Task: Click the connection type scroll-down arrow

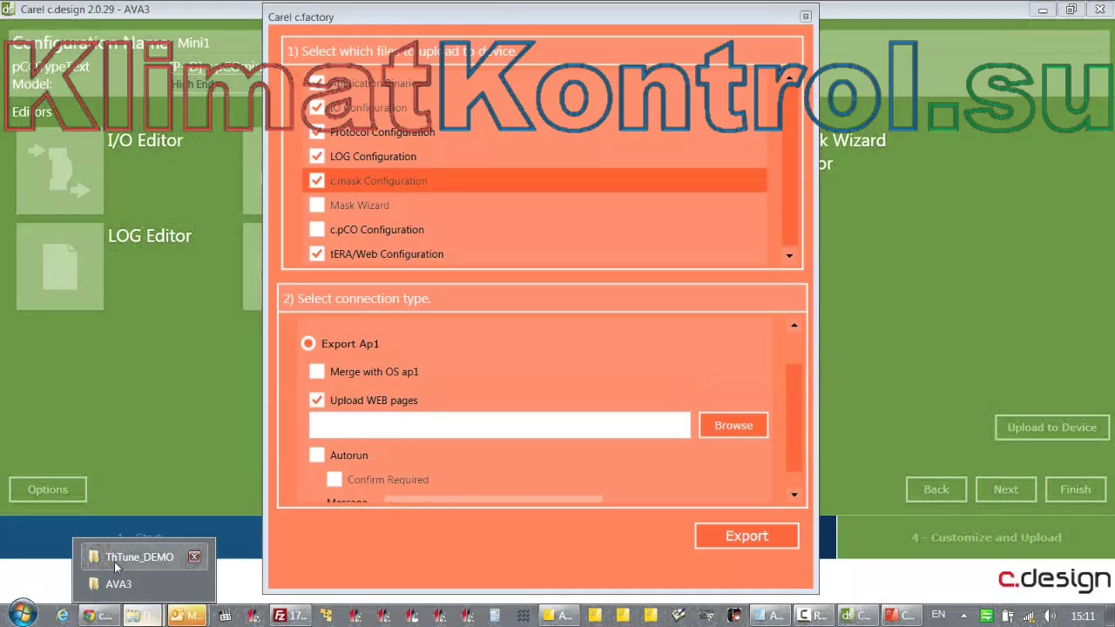Action: 794,495
